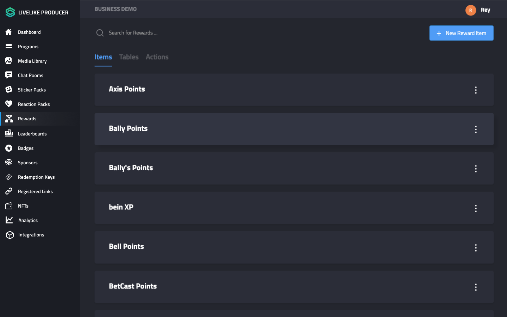Switch to the Tables tab
507x317 pixels.
click(x=129, y=57)
